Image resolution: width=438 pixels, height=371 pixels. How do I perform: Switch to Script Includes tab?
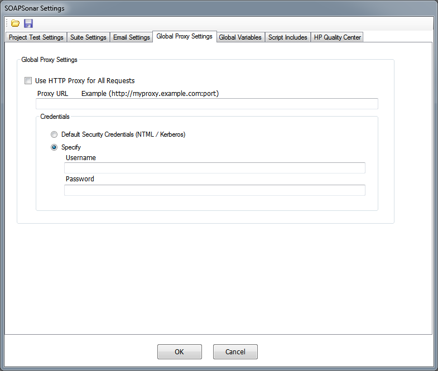pos(288,37)
